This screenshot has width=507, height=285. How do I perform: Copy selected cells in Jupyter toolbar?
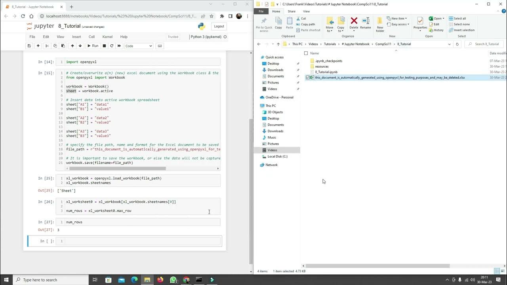[55, 46]
